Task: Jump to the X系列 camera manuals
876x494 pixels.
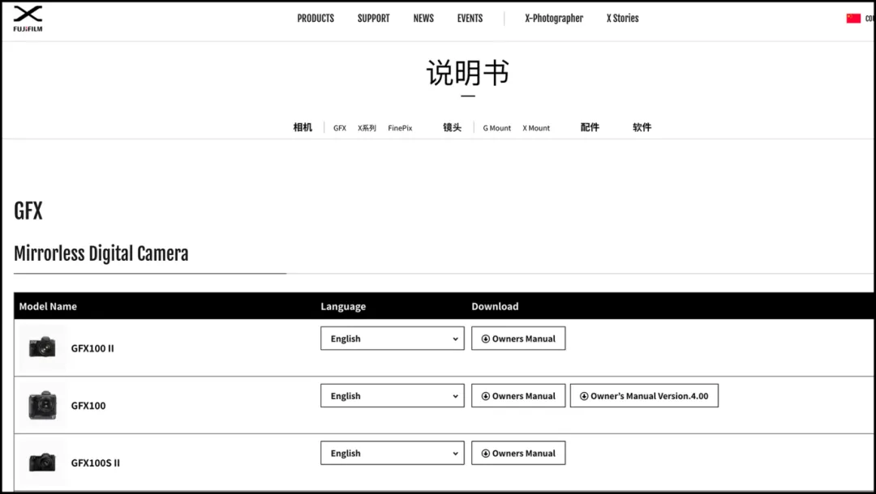Action: (367, 128)
